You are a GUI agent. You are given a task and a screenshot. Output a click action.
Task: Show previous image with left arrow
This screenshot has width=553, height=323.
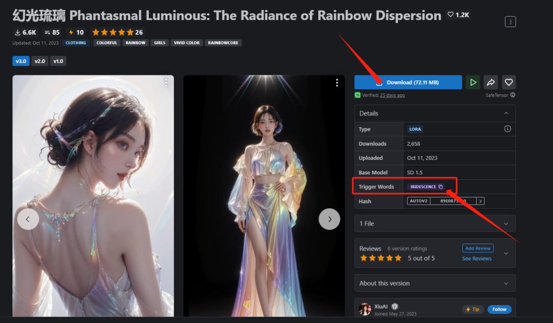(28, 219)
